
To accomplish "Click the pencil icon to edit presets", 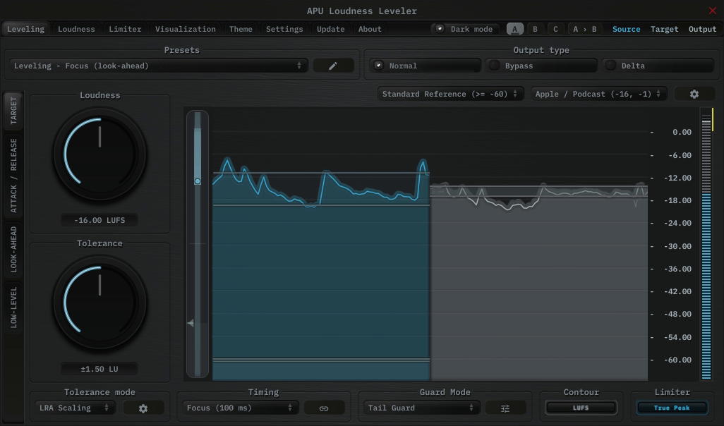I will (333, 66).
